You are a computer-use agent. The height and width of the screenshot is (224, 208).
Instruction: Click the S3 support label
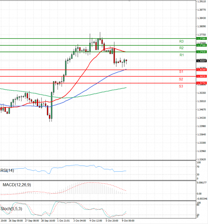coord(181,86)
